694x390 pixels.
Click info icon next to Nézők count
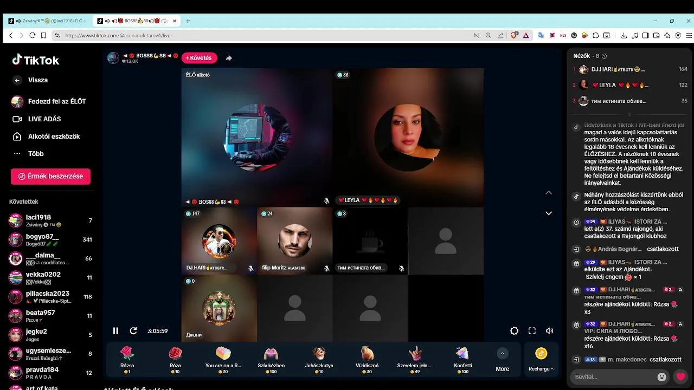pos(605,56)
